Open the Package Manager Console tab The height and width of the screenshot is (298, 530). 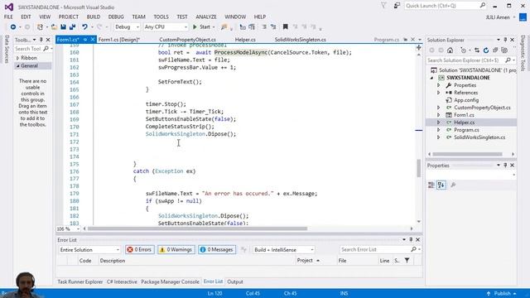coord(170,281)
